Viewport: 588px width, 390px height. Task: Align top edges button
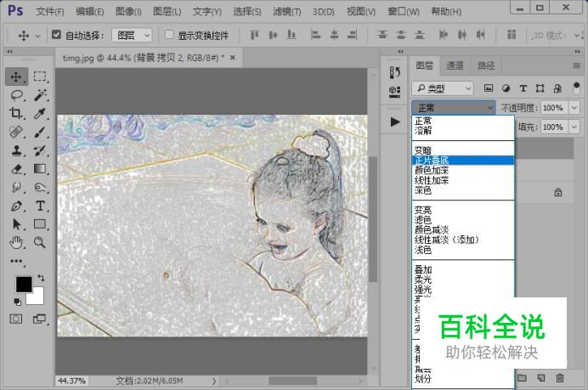tap(254, 35)
